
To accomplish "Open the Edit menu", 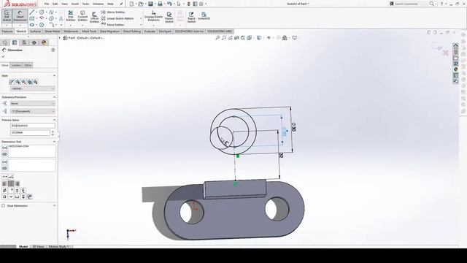I will click(x=55, y=4).
